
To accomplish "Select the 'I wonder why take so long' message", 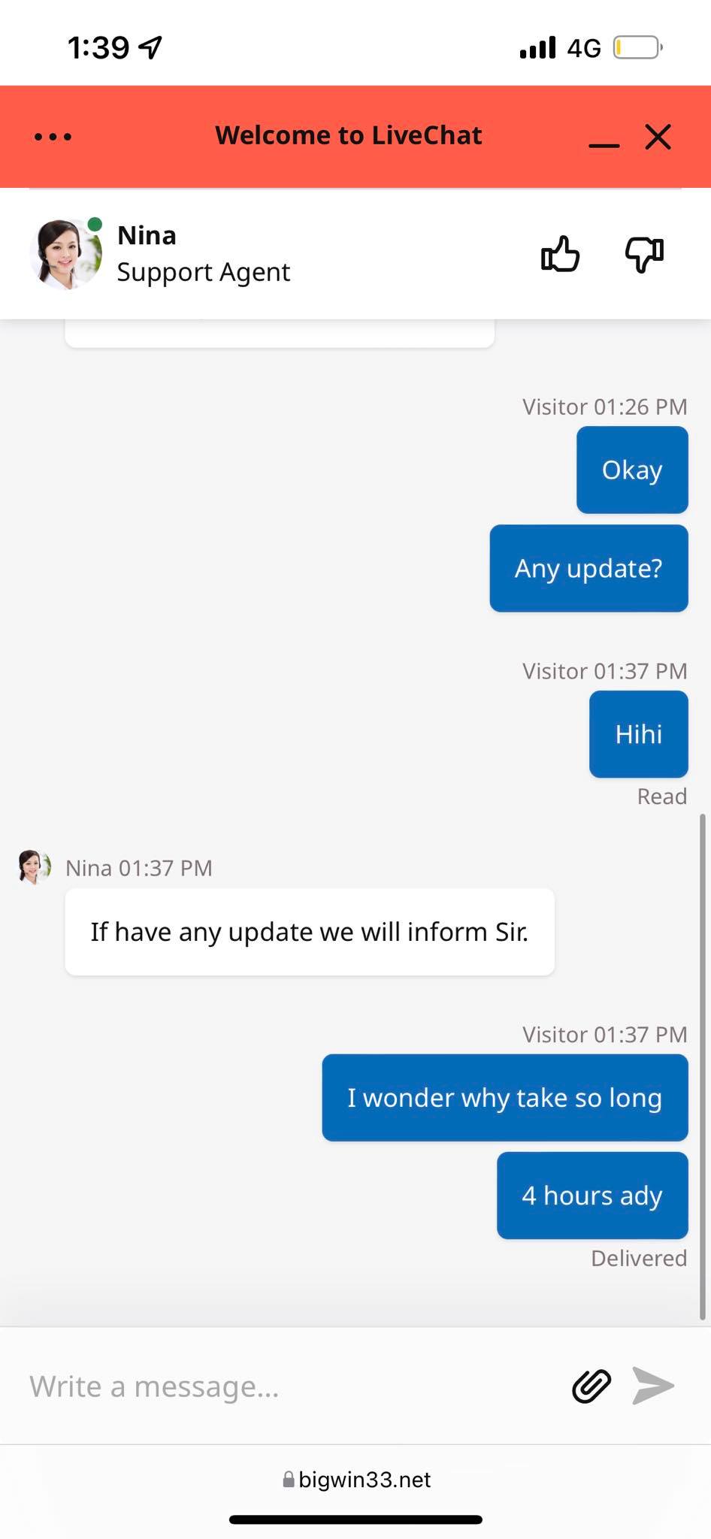I will pos(505,1098).
